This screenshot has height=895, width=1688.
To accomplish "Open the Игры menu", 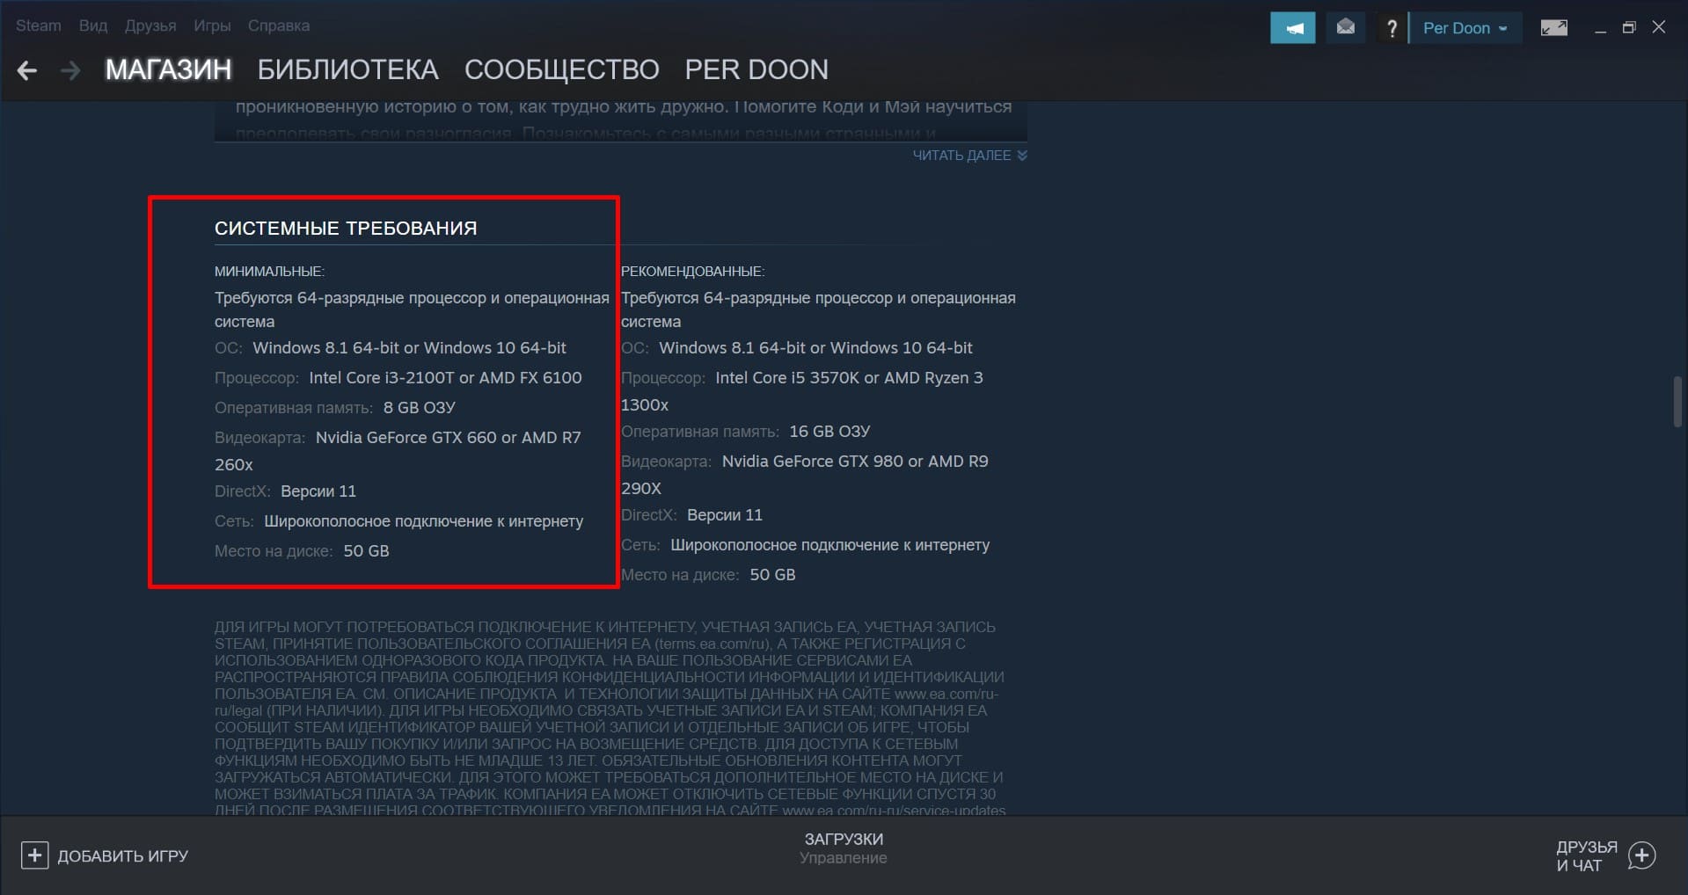I will pyautogui.click(x=212, y=25).
